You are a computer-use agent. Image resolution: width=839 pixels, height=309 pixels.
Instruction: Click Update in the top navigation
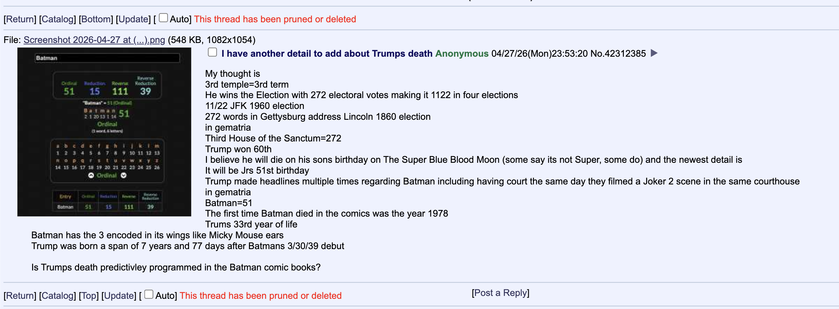tap(133, 19)
